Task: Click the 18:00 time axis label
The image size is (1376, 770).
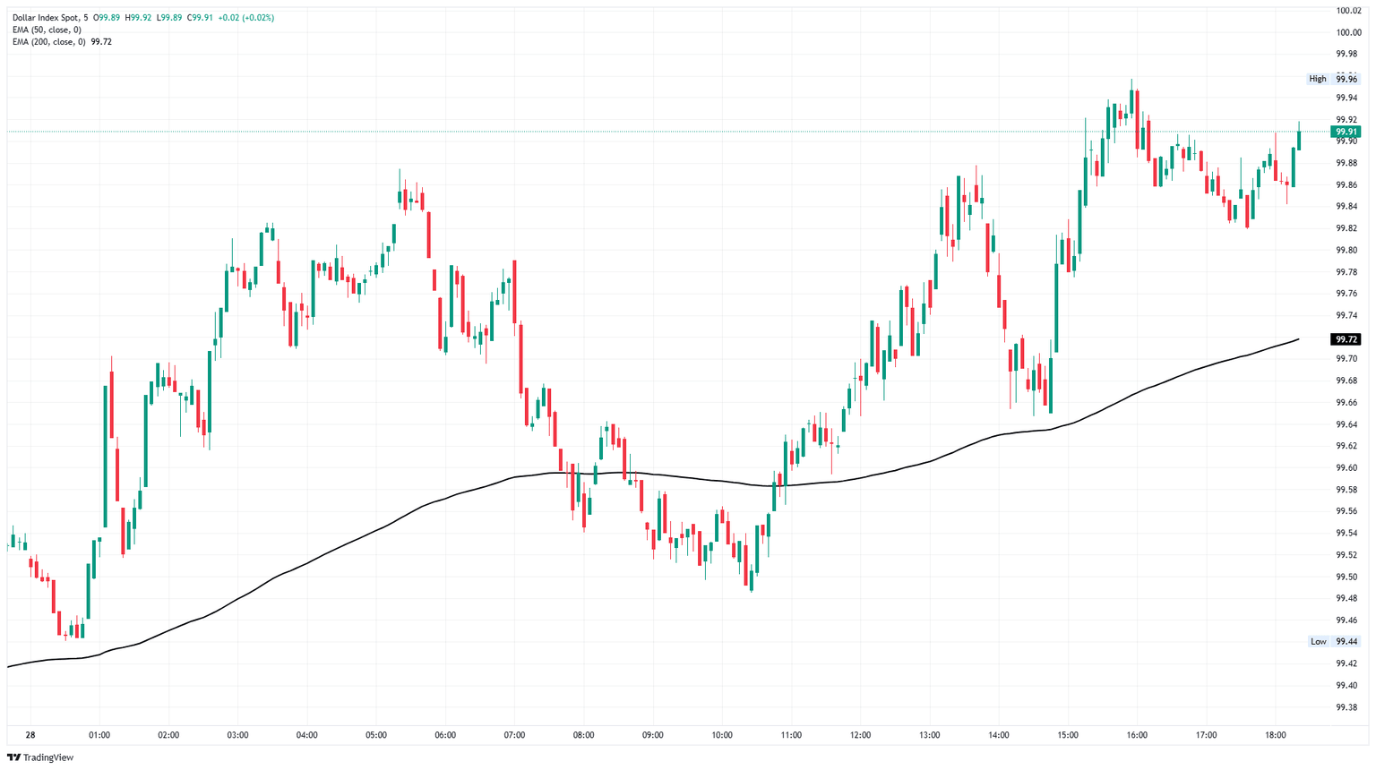Action: tap(1276, 735)
